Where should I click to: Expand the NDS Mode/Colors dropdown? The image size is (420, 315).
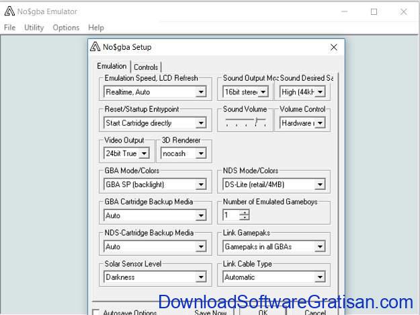tap(320, 184)
